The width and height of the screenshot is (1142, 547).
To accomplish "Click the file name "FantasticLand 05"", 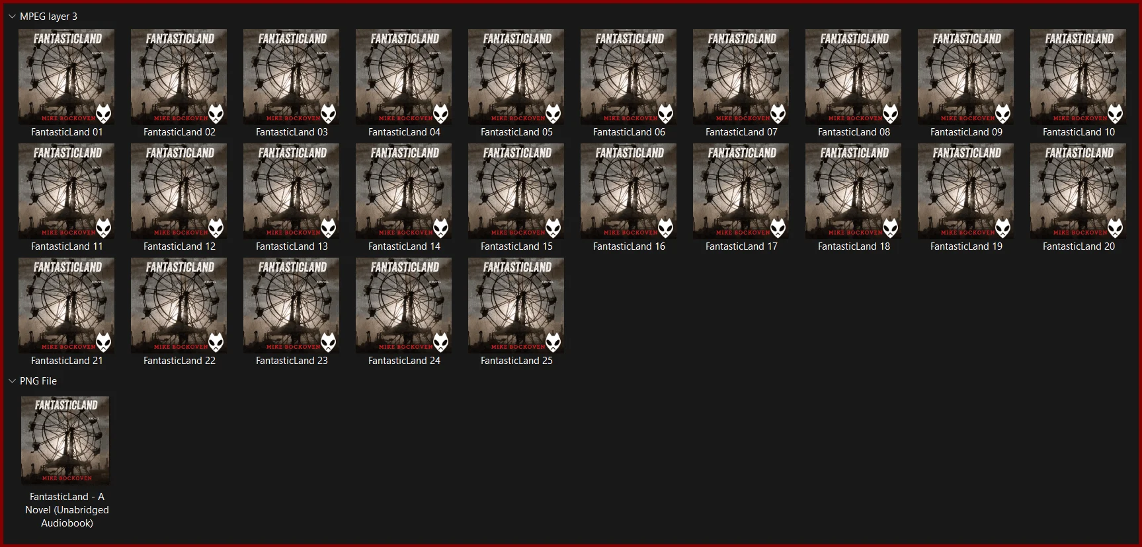I will point(516,132).
